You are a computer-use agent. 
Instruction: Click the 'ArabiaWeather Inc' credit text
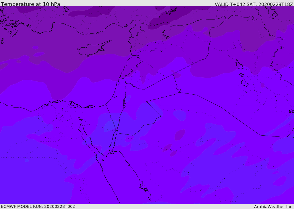point(273,207)
